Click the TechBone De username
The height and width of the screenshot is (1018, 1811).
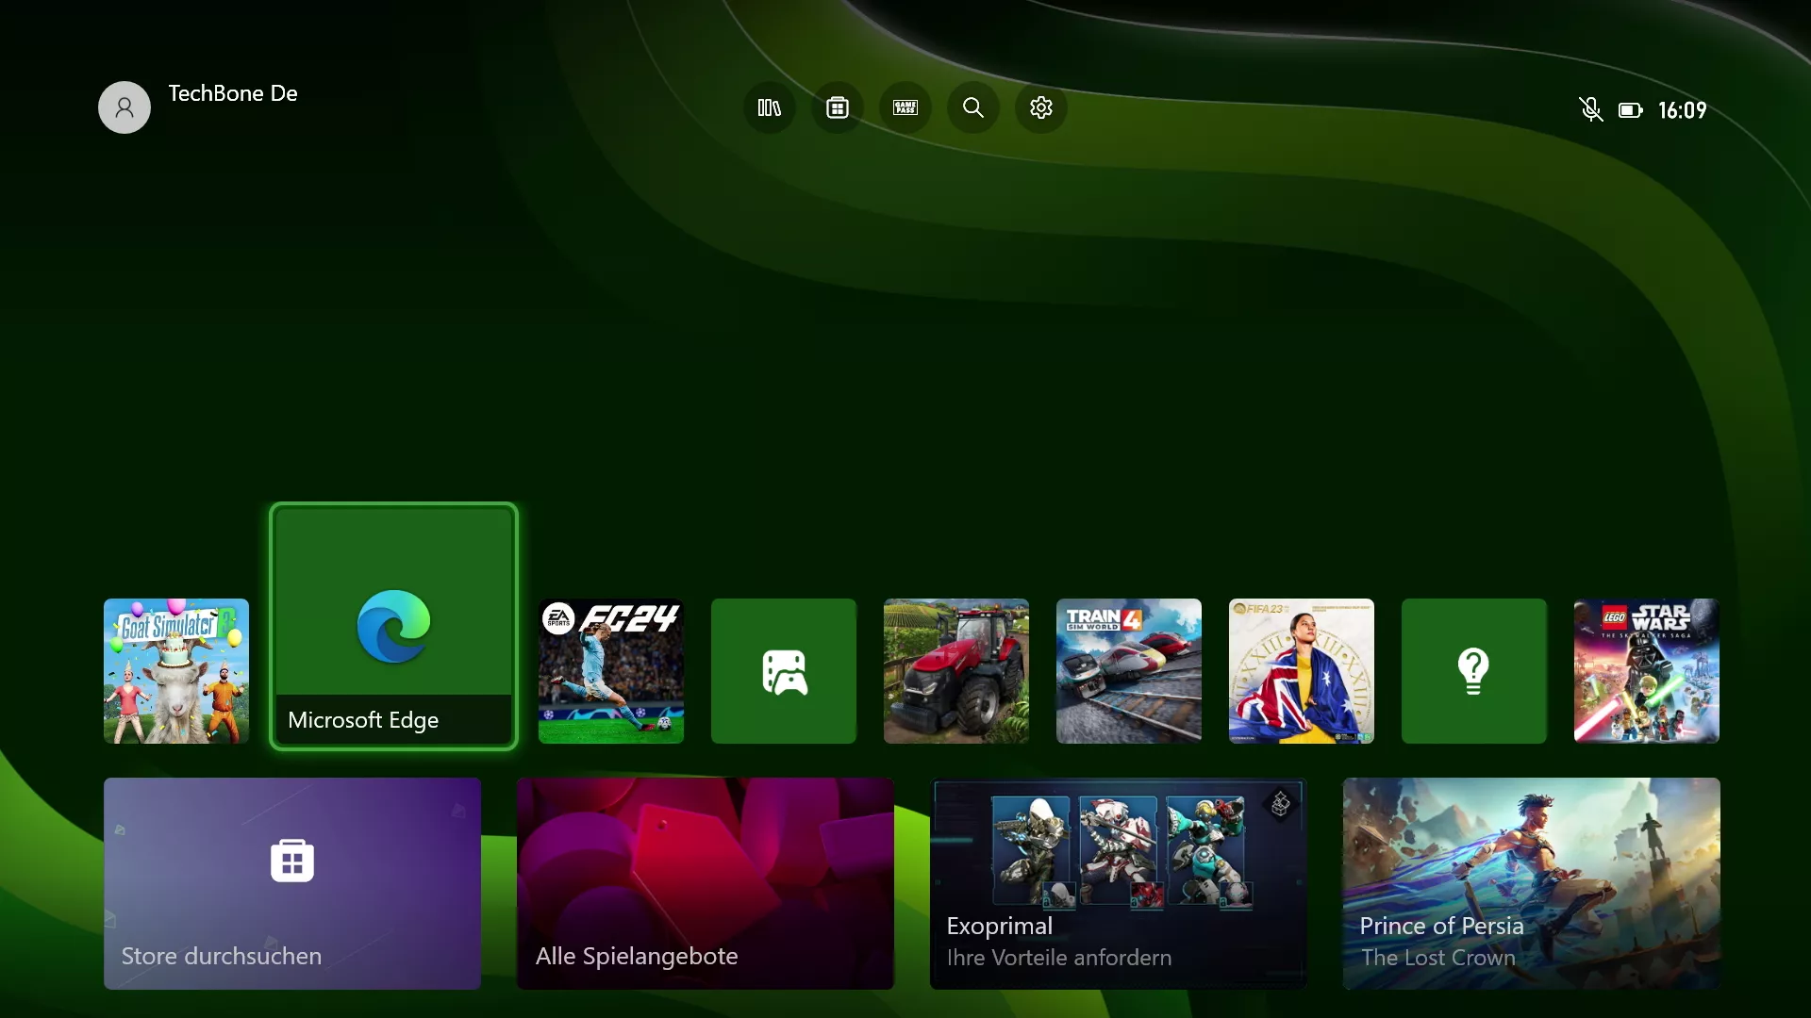point(233,93)
